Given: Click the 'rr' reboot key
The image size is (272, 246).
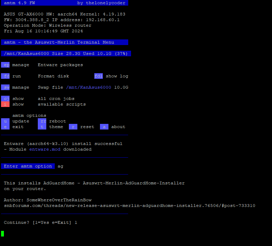Looking at the screenshot, I should pos(42,121).
